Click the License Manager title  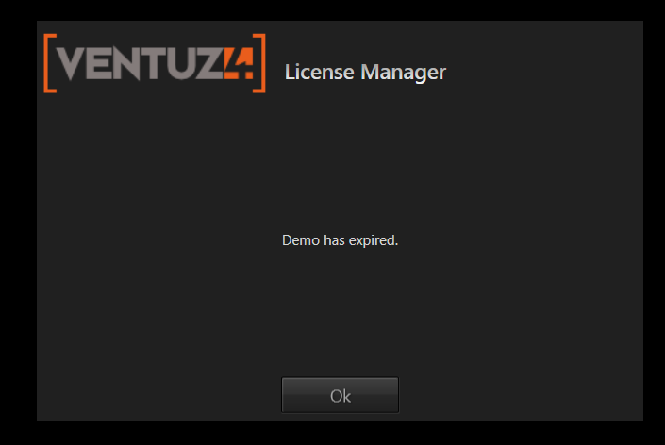pos(366,72)
